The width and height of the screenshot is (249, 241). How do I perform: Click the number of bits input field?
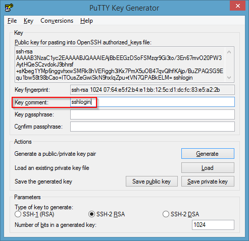[213, 225]
